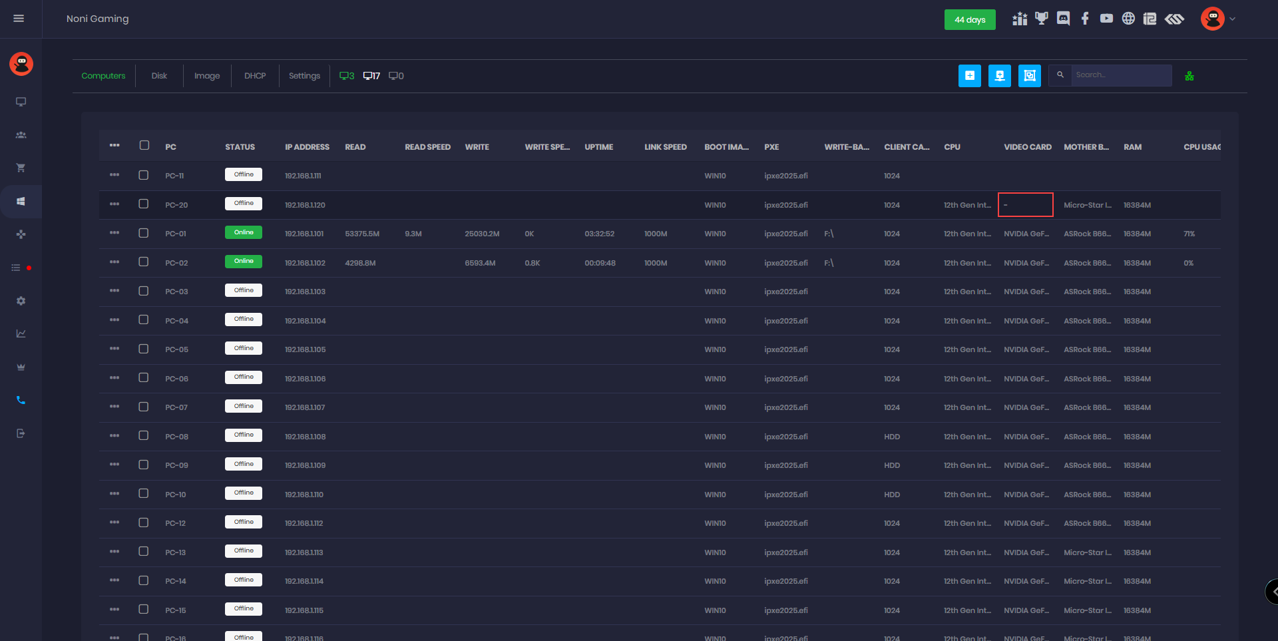The image size is (1278, 641).
Task: Expand the user avatar dropdown arrow
Action: (1233, 19)
